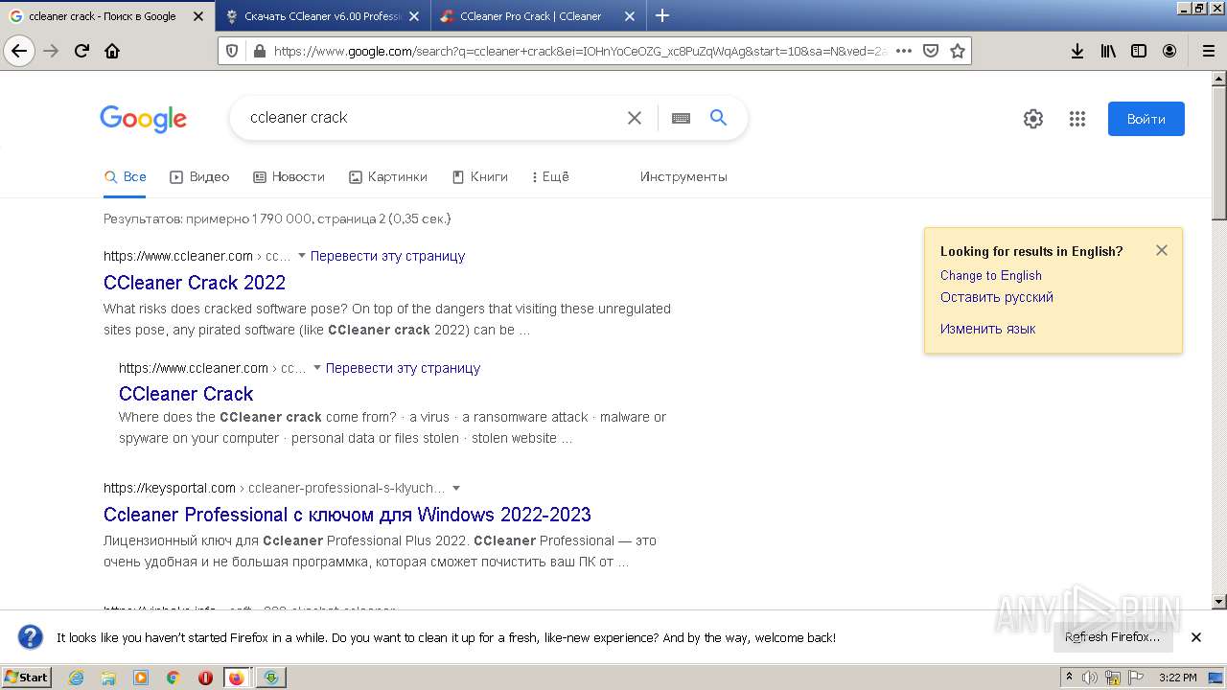Image resolution: width=1227 pixels, height=690 pixels.
Task: Launch Opera from taskbar
Action: (205, 678)
